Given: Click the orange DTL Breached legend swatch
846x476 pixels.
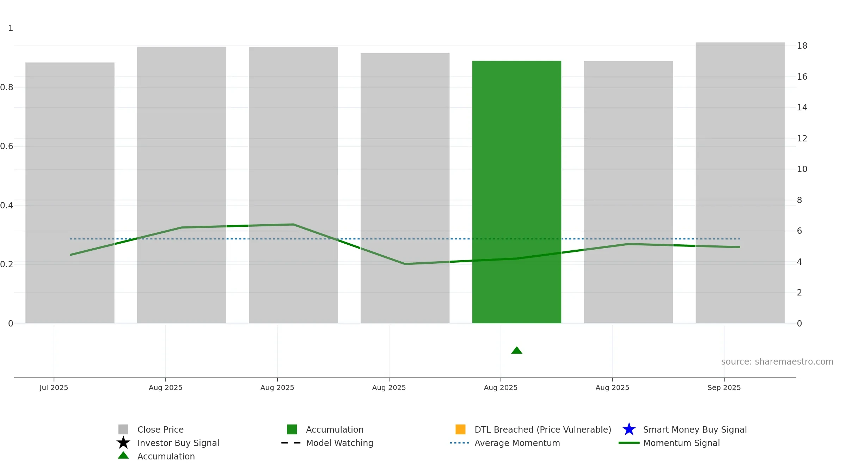Looking at the screenshot, I should [460, 429].
